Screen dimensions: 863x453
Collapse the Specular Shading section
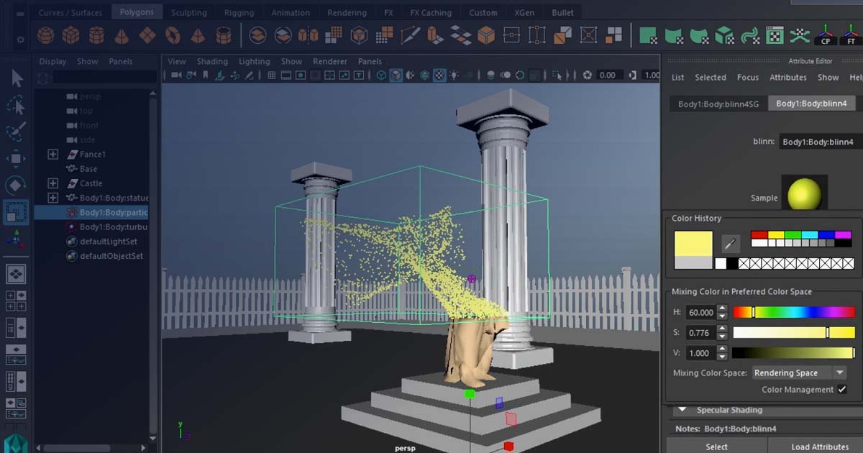pos(682,410)
